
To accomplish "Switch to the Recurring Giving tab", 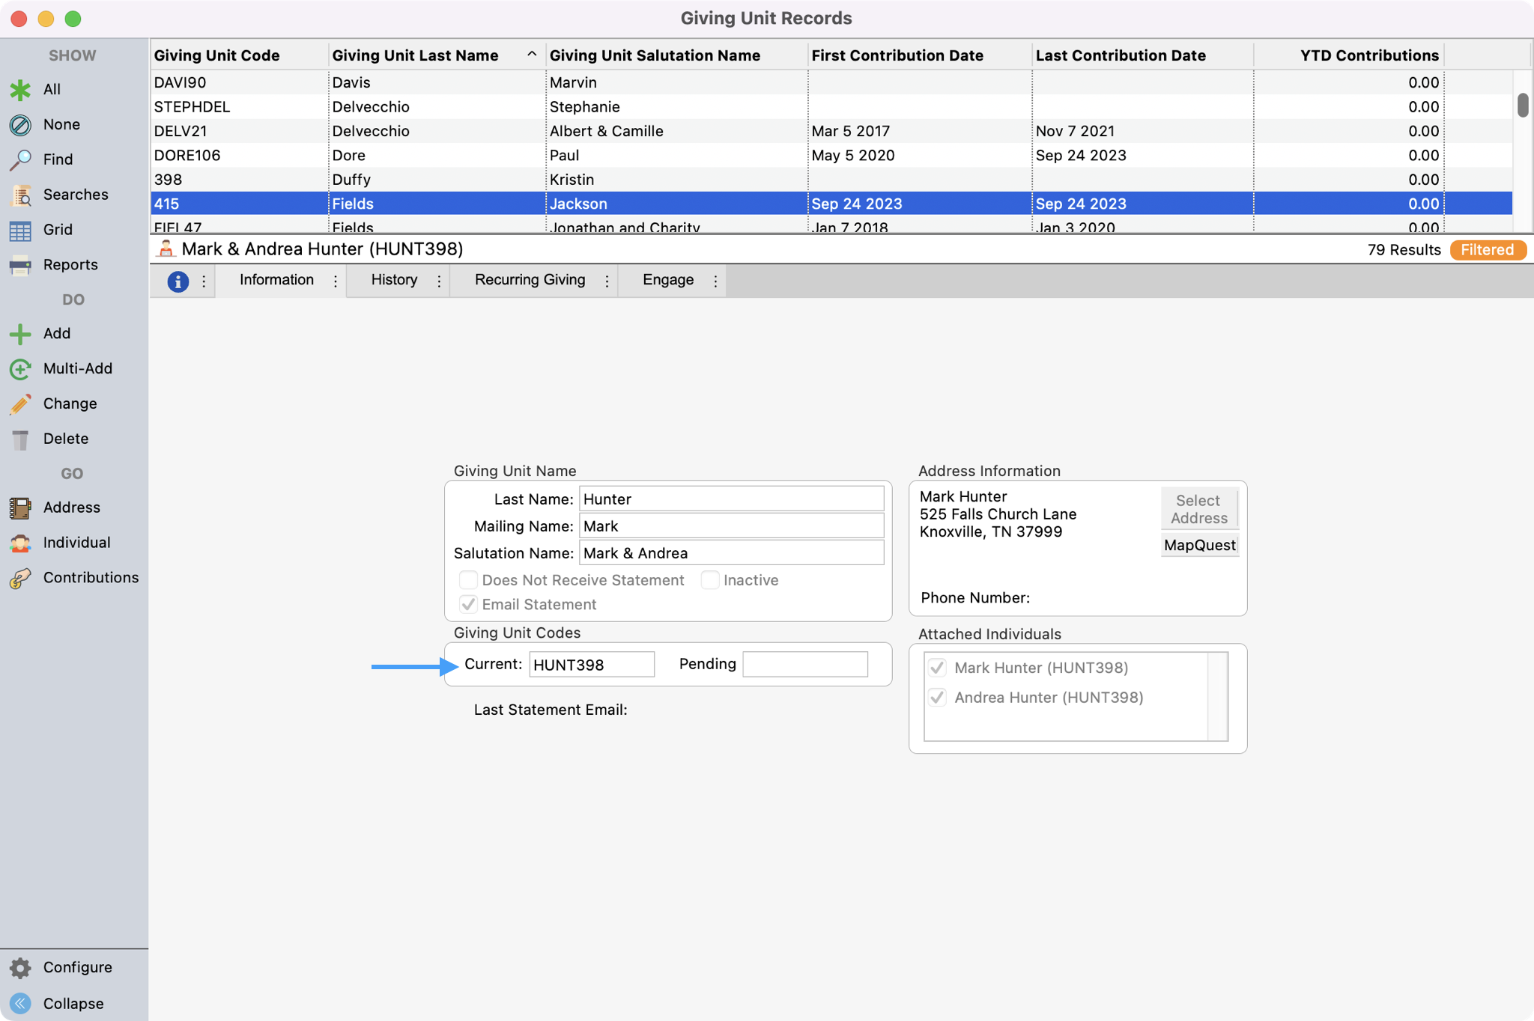I will [x=530, y=280].
